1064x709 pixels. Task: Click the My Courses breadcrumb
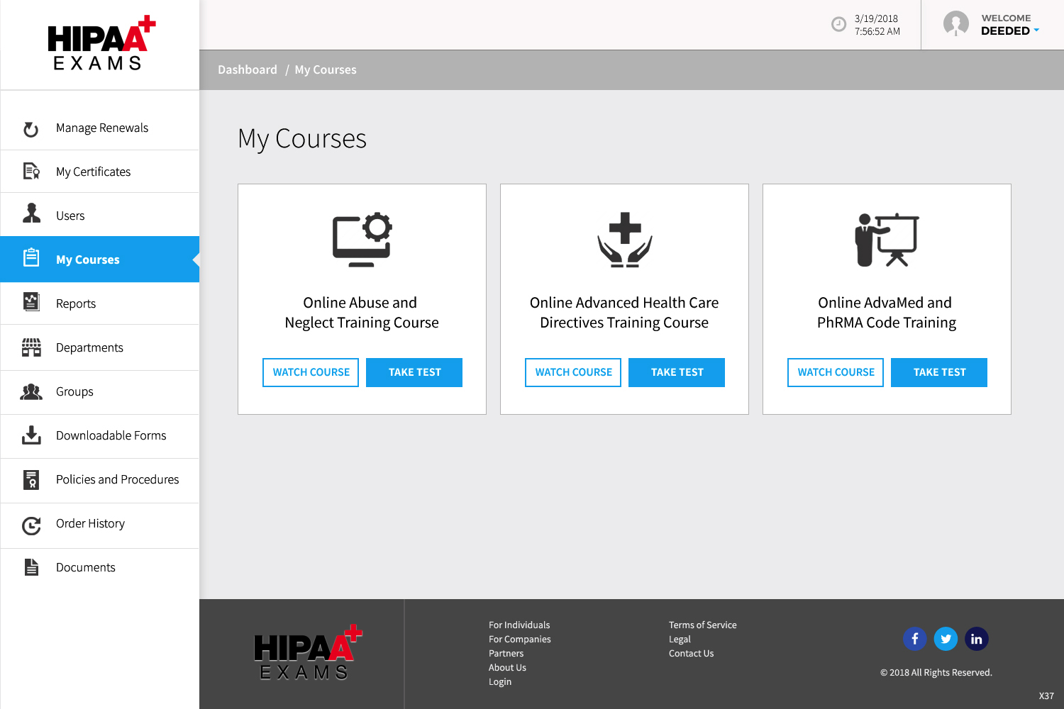click(x=326, y=69)
